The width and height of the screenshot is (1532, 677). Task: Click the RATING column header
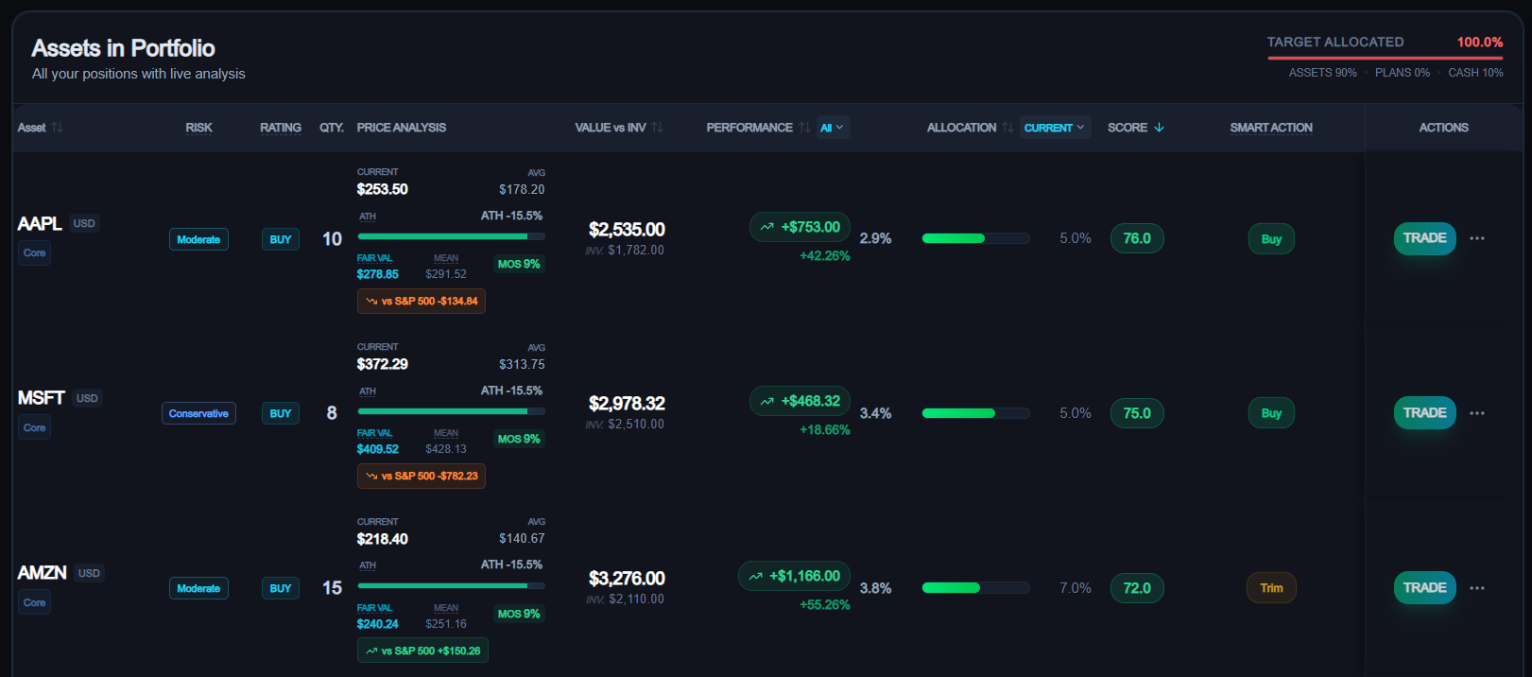coord(281,128)
